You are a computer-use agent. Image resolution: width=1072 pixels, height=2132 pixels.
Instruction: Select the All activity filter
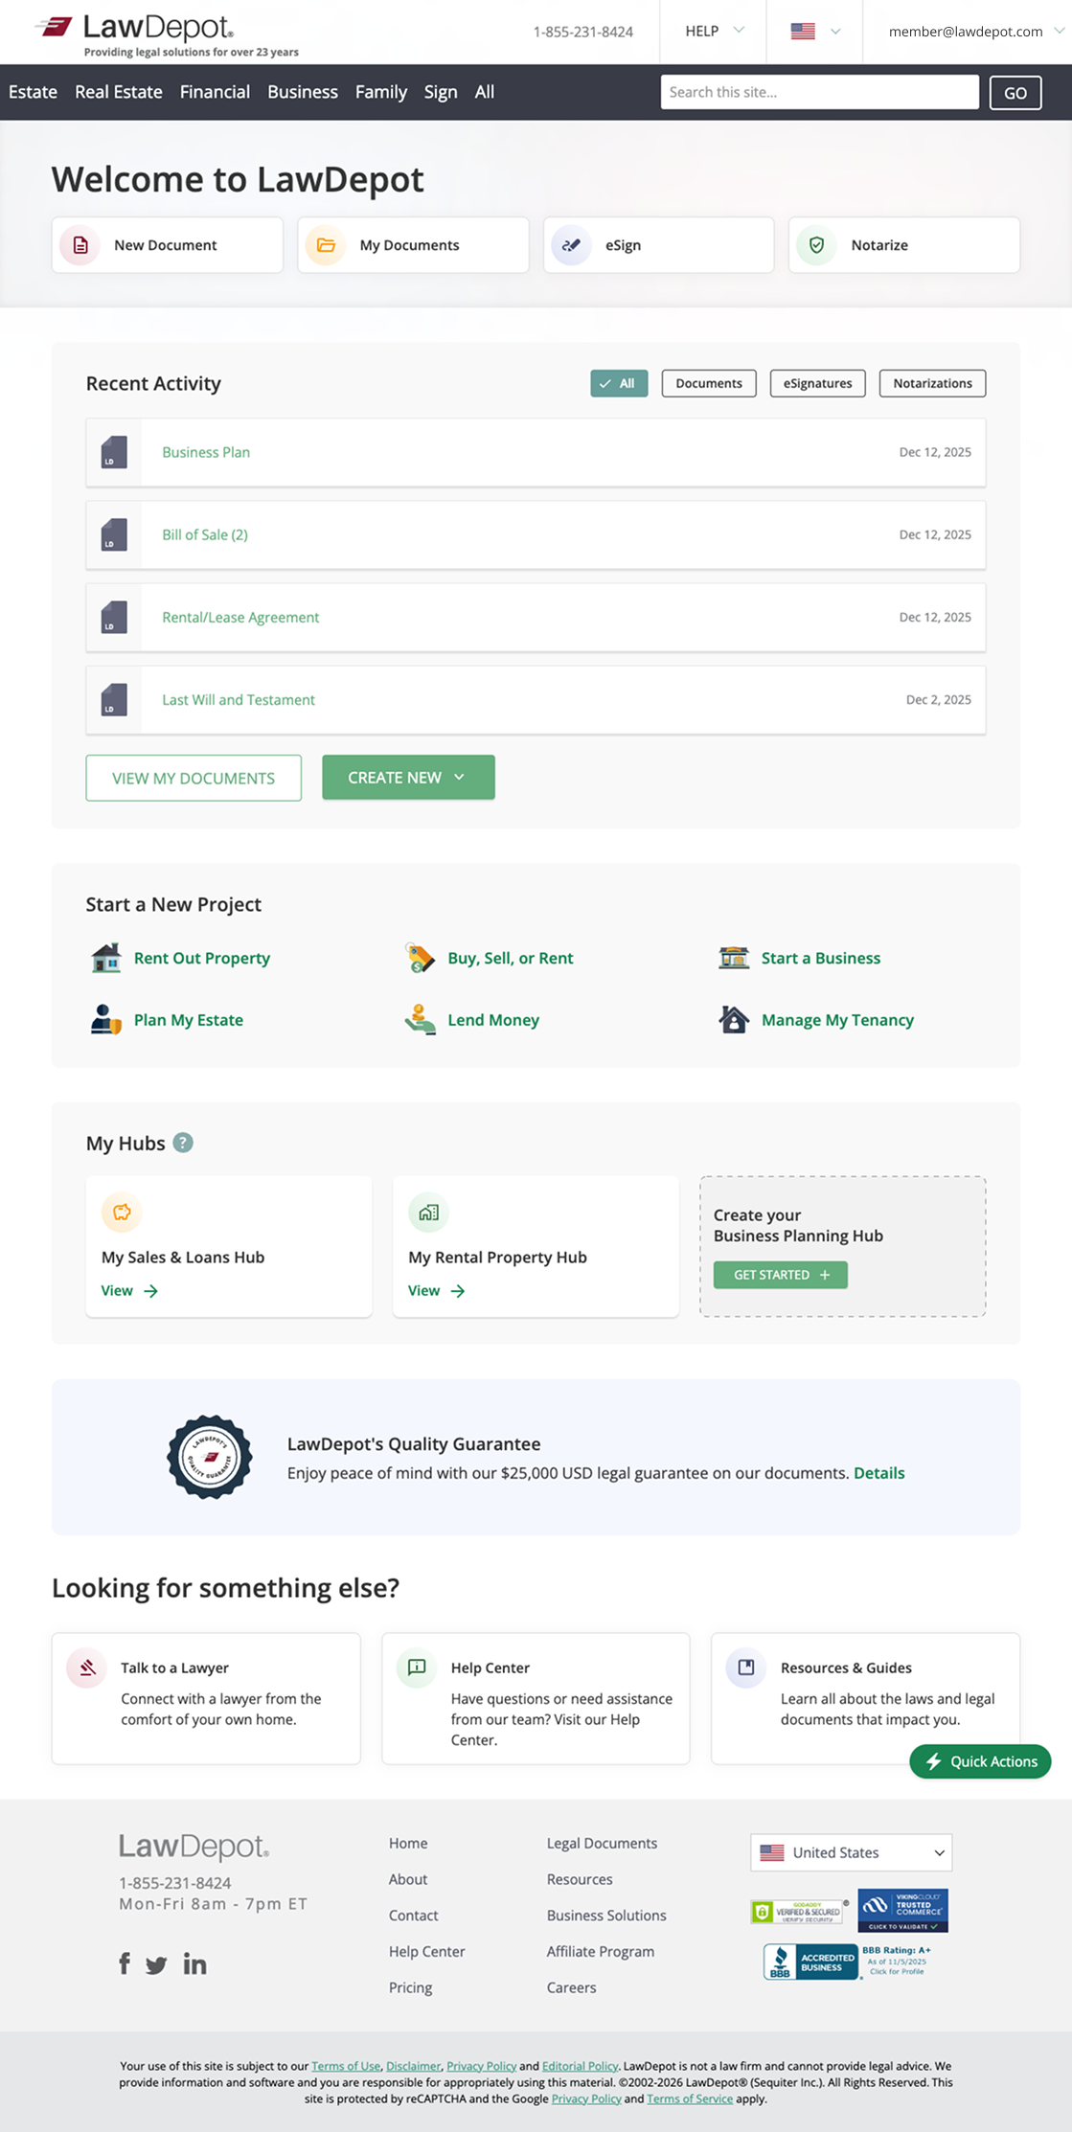pos(619,383)
